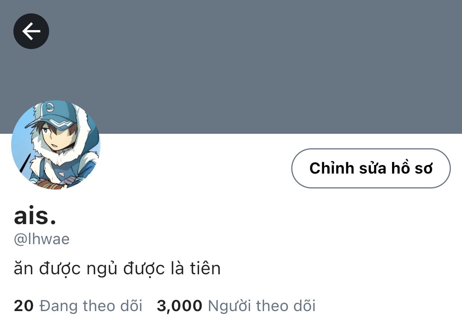Select the display name ais.
The image size is (462, 333).
pos(35,217)
